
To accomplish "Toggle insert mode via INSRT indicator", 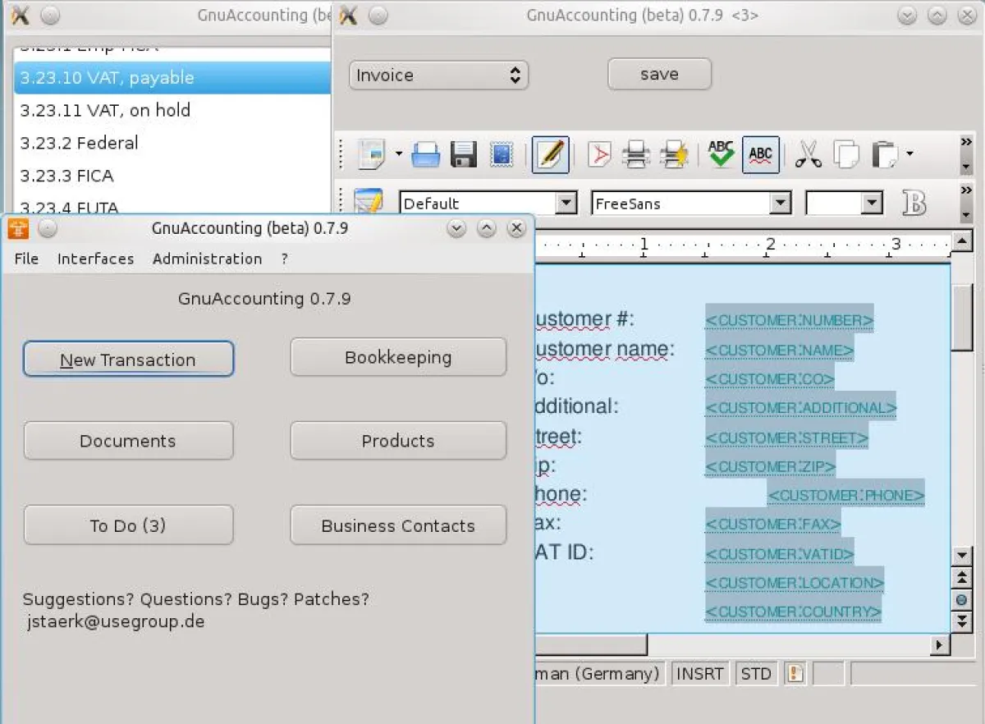I will [x=699, y=673].
